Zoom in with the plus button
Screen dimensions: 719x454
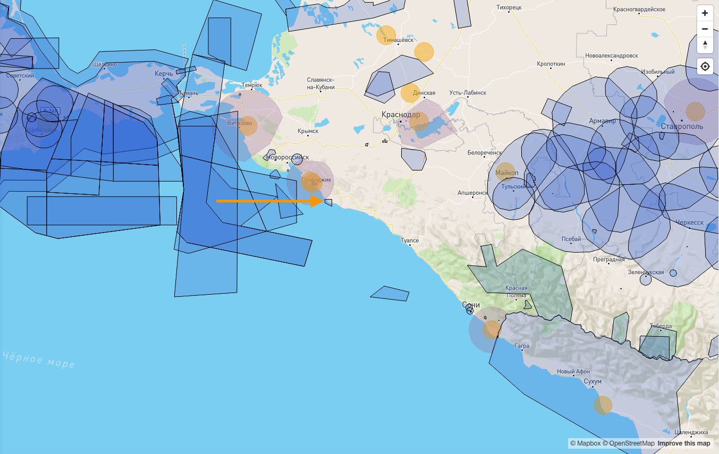[x=705, y=13]
